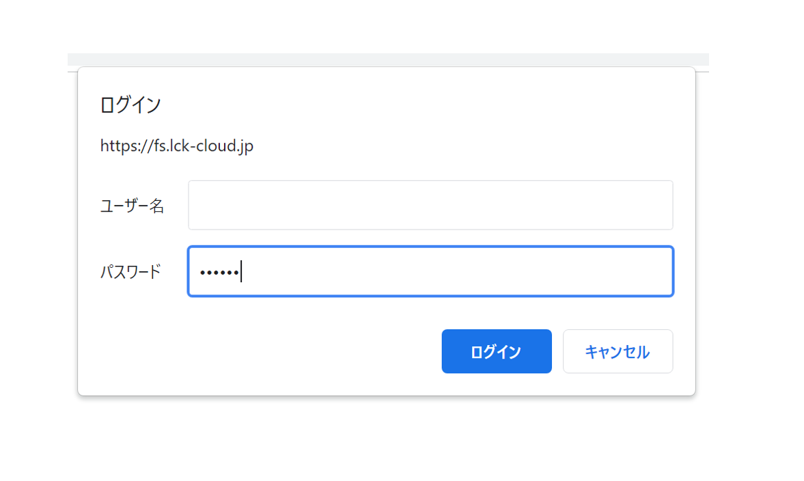Dismiss the dialog via キャンセル

click(x=617, y=351)
